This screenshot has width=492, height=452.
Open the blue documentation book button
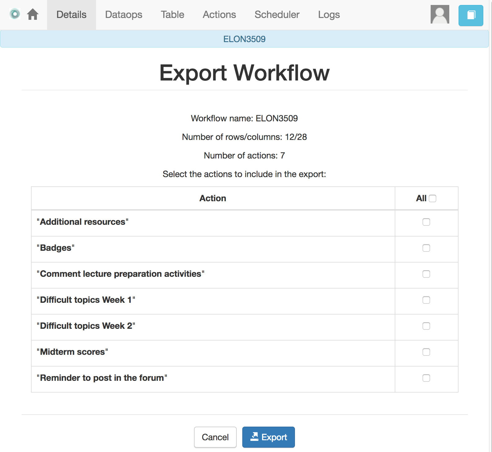(471, 15)
